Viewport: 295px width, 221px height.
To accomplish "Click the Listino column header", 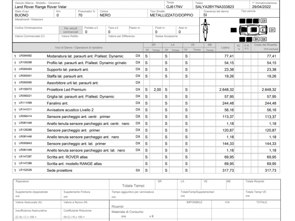I will click(x=225, y=48).
